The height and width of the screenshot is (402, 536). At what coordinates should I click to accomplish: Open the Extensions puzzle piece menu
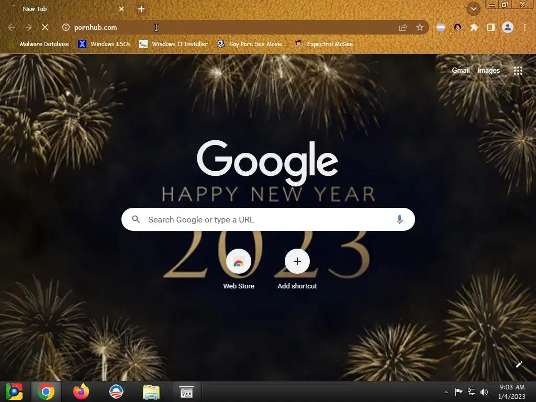tap(474, 27)
